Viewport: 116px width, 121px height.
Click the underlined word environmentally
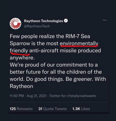79,43
